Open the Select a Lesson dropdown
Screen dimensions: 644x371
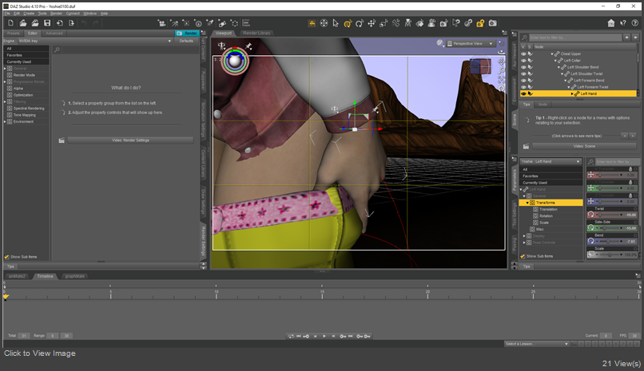pos(536,344)
